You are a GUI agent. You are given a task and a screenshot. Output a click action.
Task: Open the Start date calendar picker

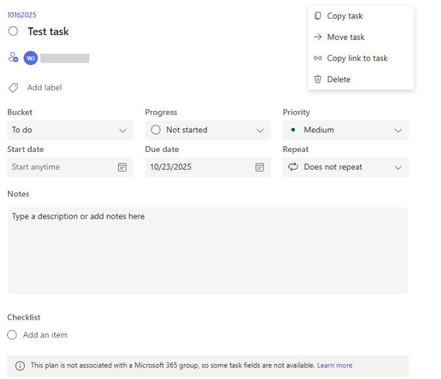pos(122,167)
